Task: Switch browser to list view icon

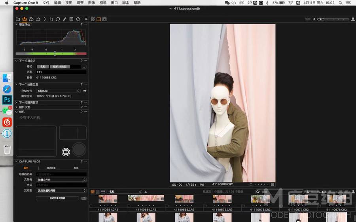Action: (x=98, y=192)
